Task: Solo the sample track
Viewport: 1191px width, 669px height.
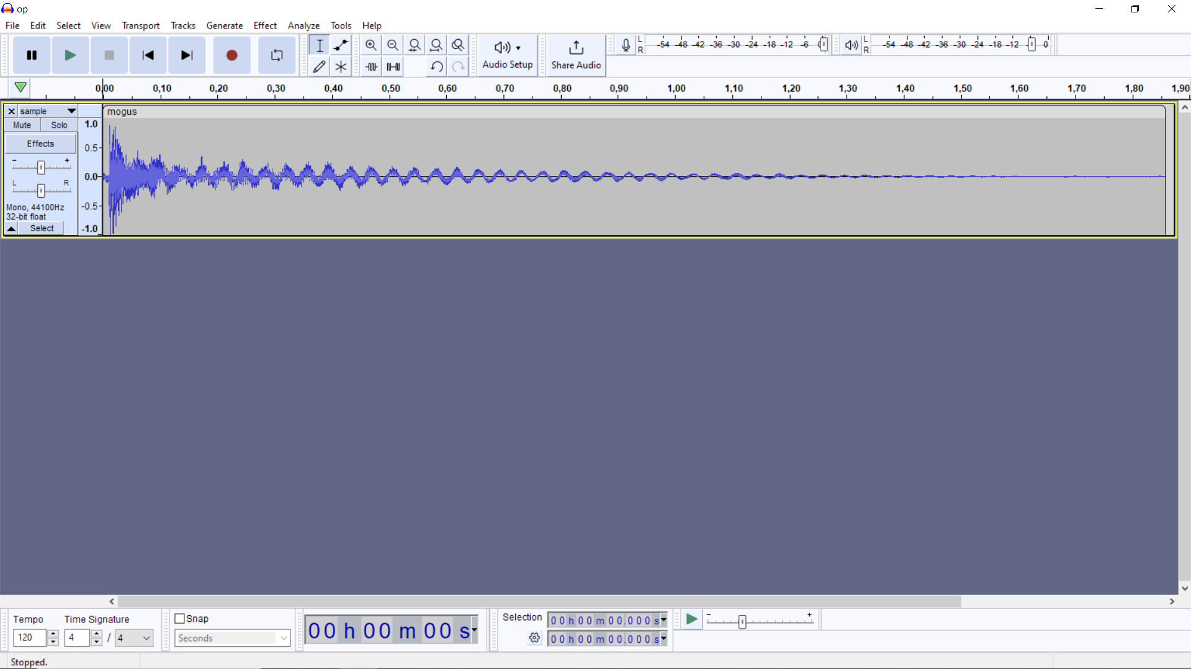Action: coord(59,125)
